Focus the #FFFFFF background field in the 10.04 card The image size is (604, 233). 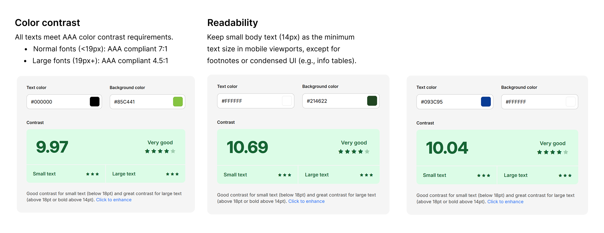(x=540, y=102)
